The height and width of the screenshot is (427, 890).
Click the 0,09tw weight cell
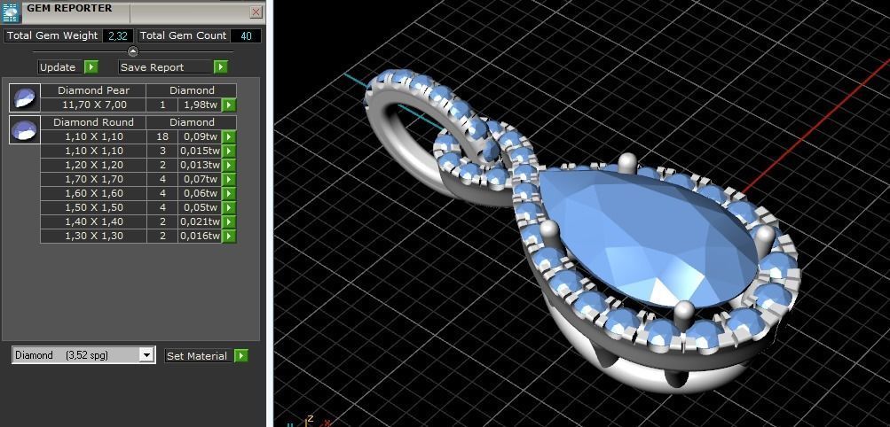pos(200,136)
